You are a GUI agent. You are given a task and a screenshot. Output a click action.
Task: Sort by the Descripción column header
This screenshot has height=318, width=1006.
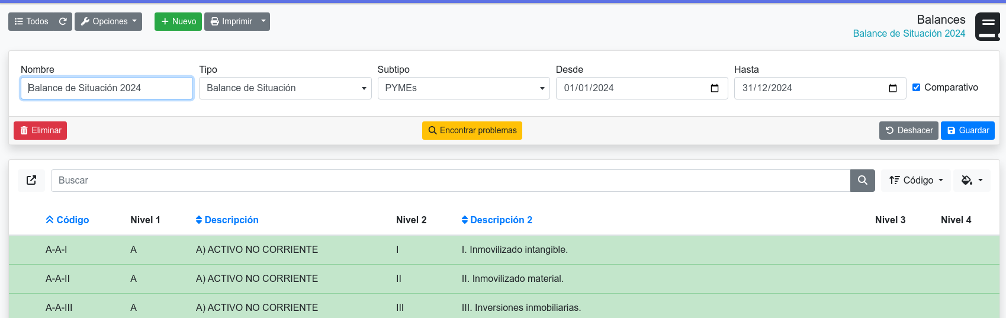[227, 220]
